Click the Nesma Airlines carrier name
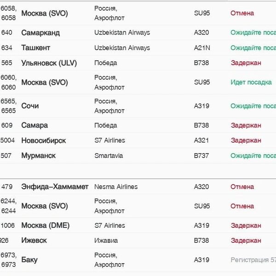 point(116,187)
